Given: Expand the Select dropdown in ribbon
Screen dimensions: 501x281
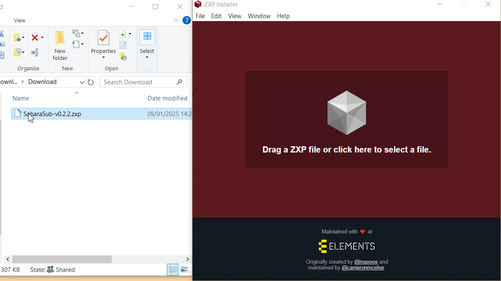Looking at the screenshot, I should [x=147, y=57].
